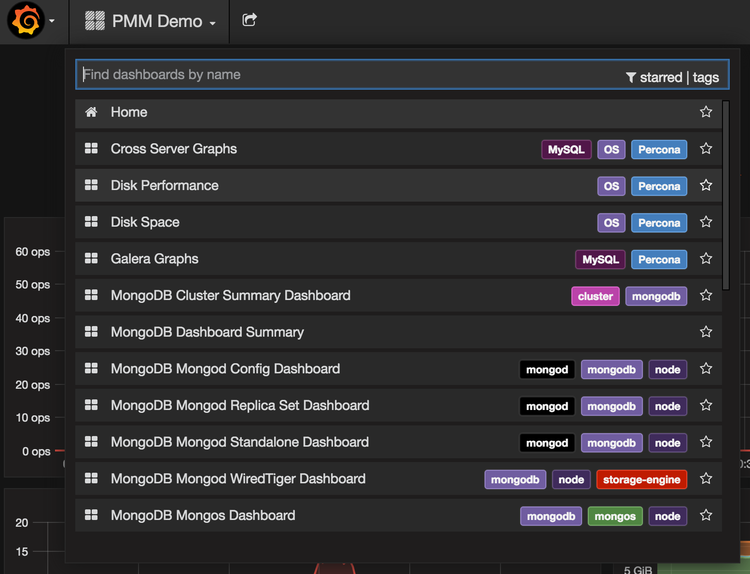Open the MongoDB Cluster Summary Dashboard entry
The image size is (750, 574).
[x=230, y=295]
